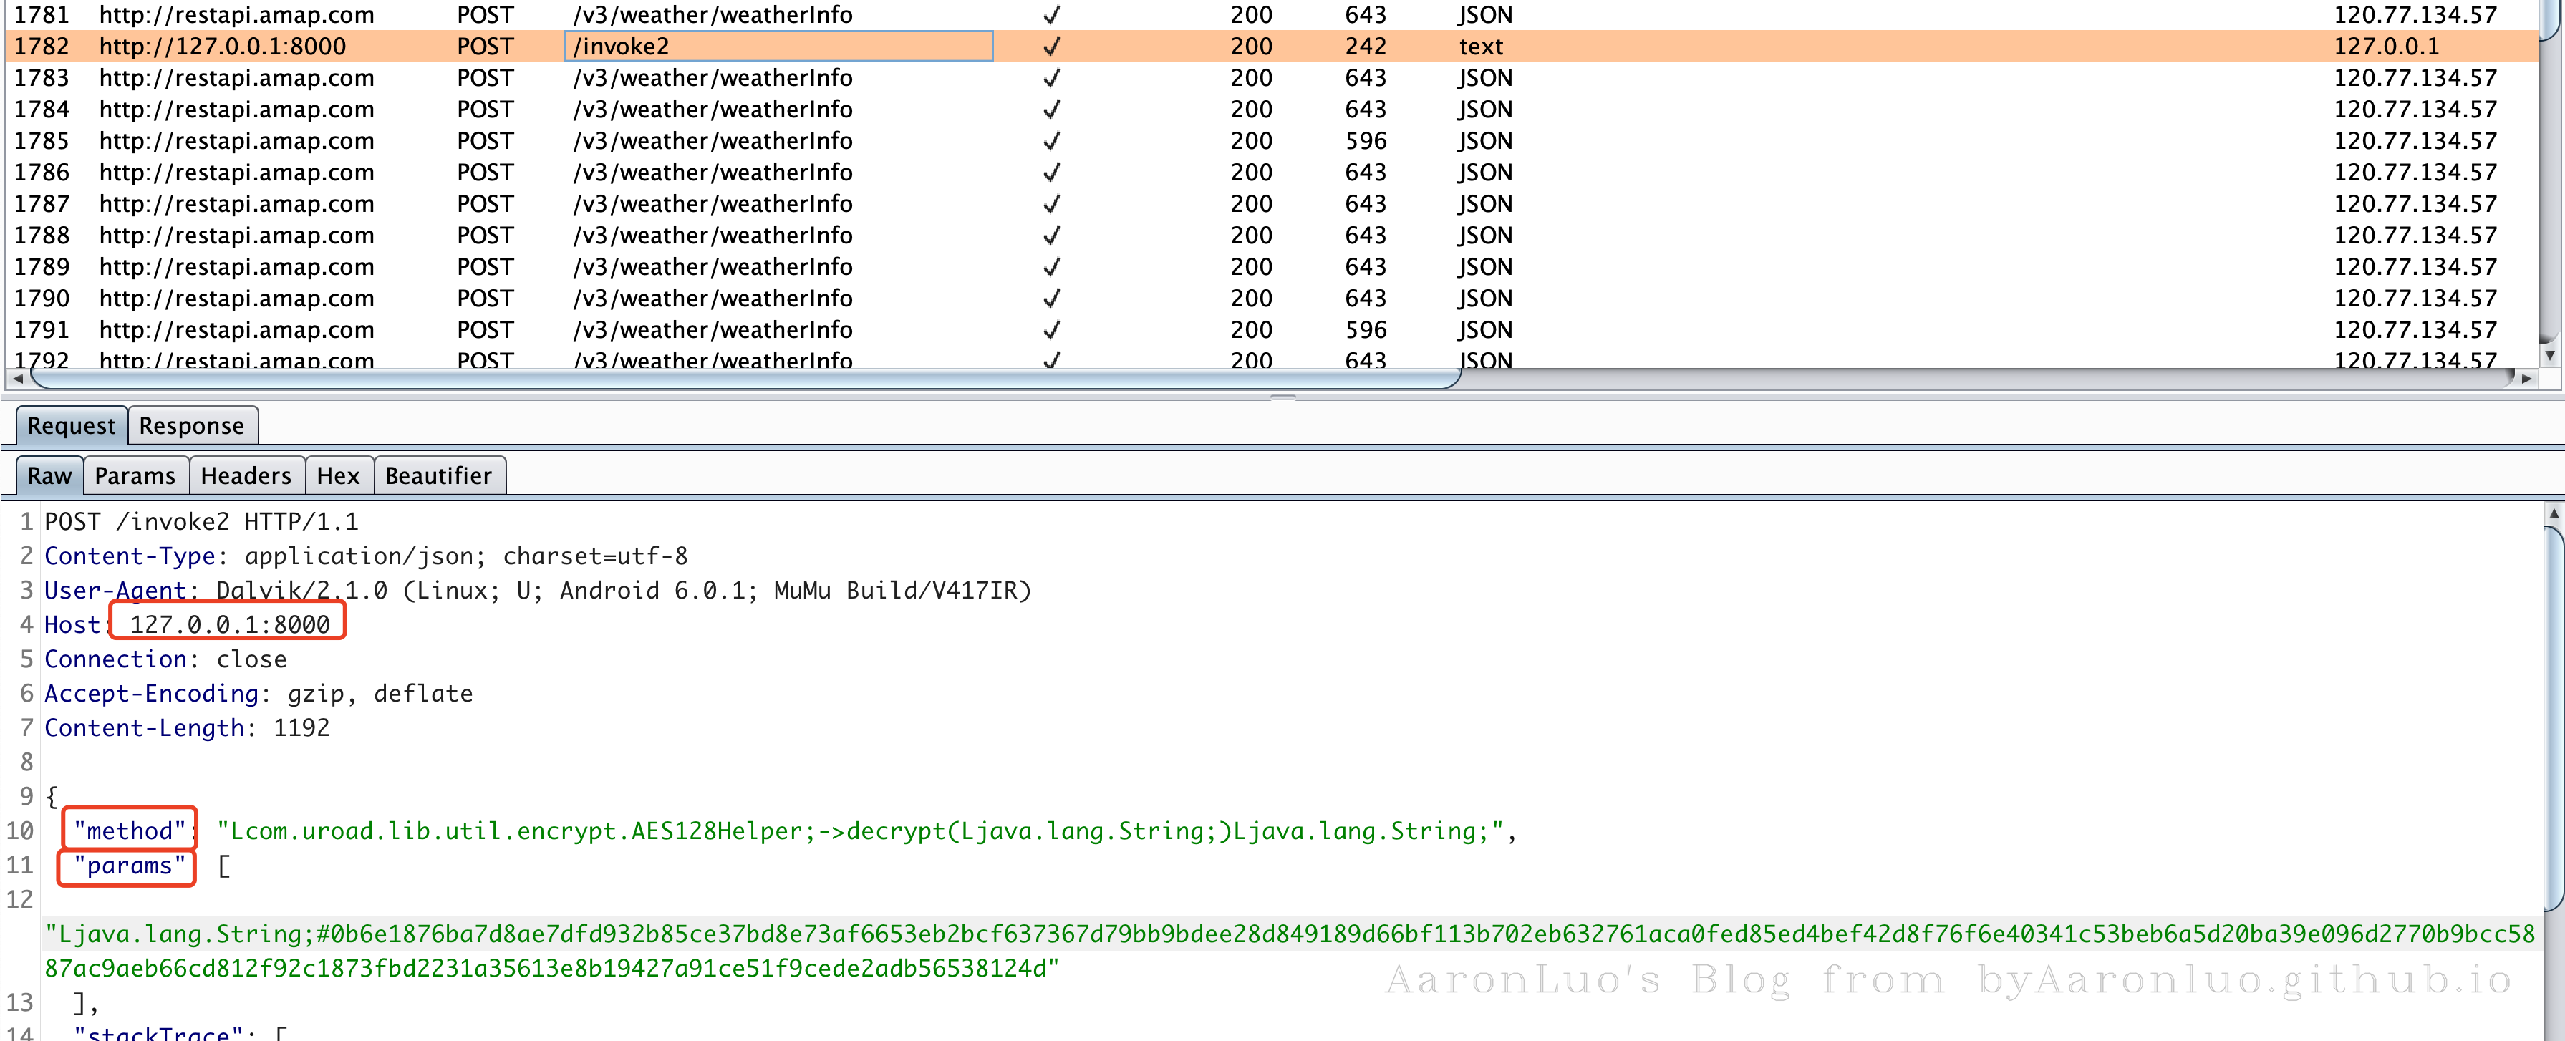2565x1041 pixels.
Task: Click checkmark in row 1785
Action: tap(1051, 141)
